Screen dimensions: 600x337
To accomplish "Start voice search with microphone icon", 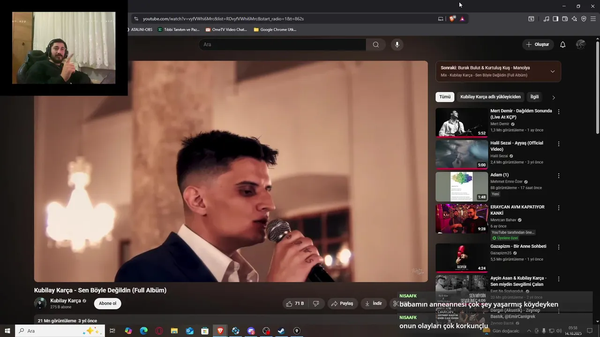I will pyautogui.click(x=397, y=44).
